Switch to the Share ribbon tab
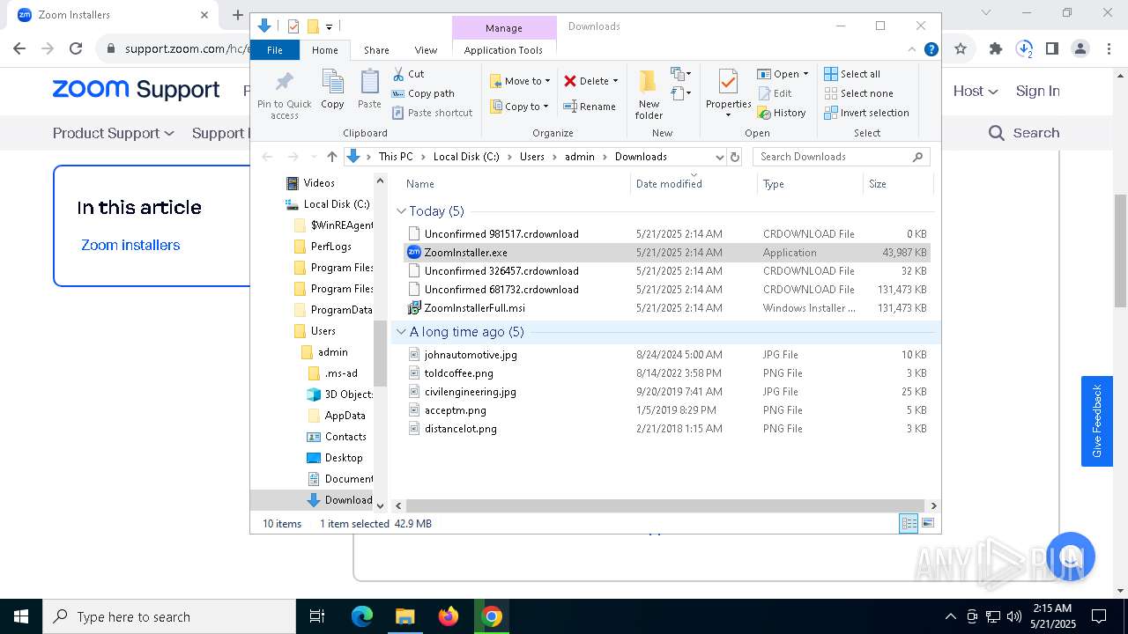Image resolution: width=1128 pixels, height=634 pixels. click(376, 50)
